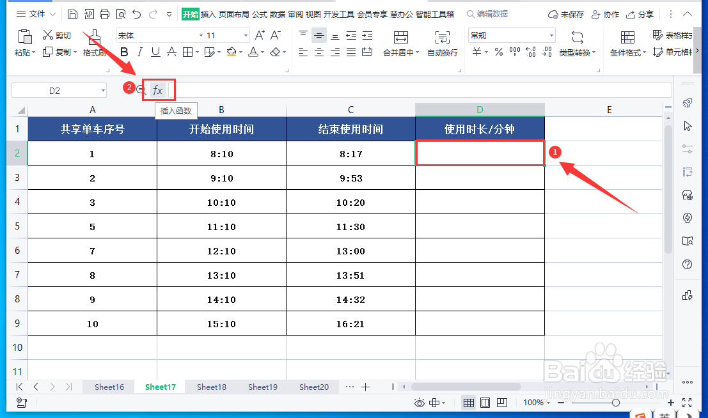Click the Copy (复制) icon
Image resolution: width=708 pixels, height=418 pixels.
[x=47, y=52]
